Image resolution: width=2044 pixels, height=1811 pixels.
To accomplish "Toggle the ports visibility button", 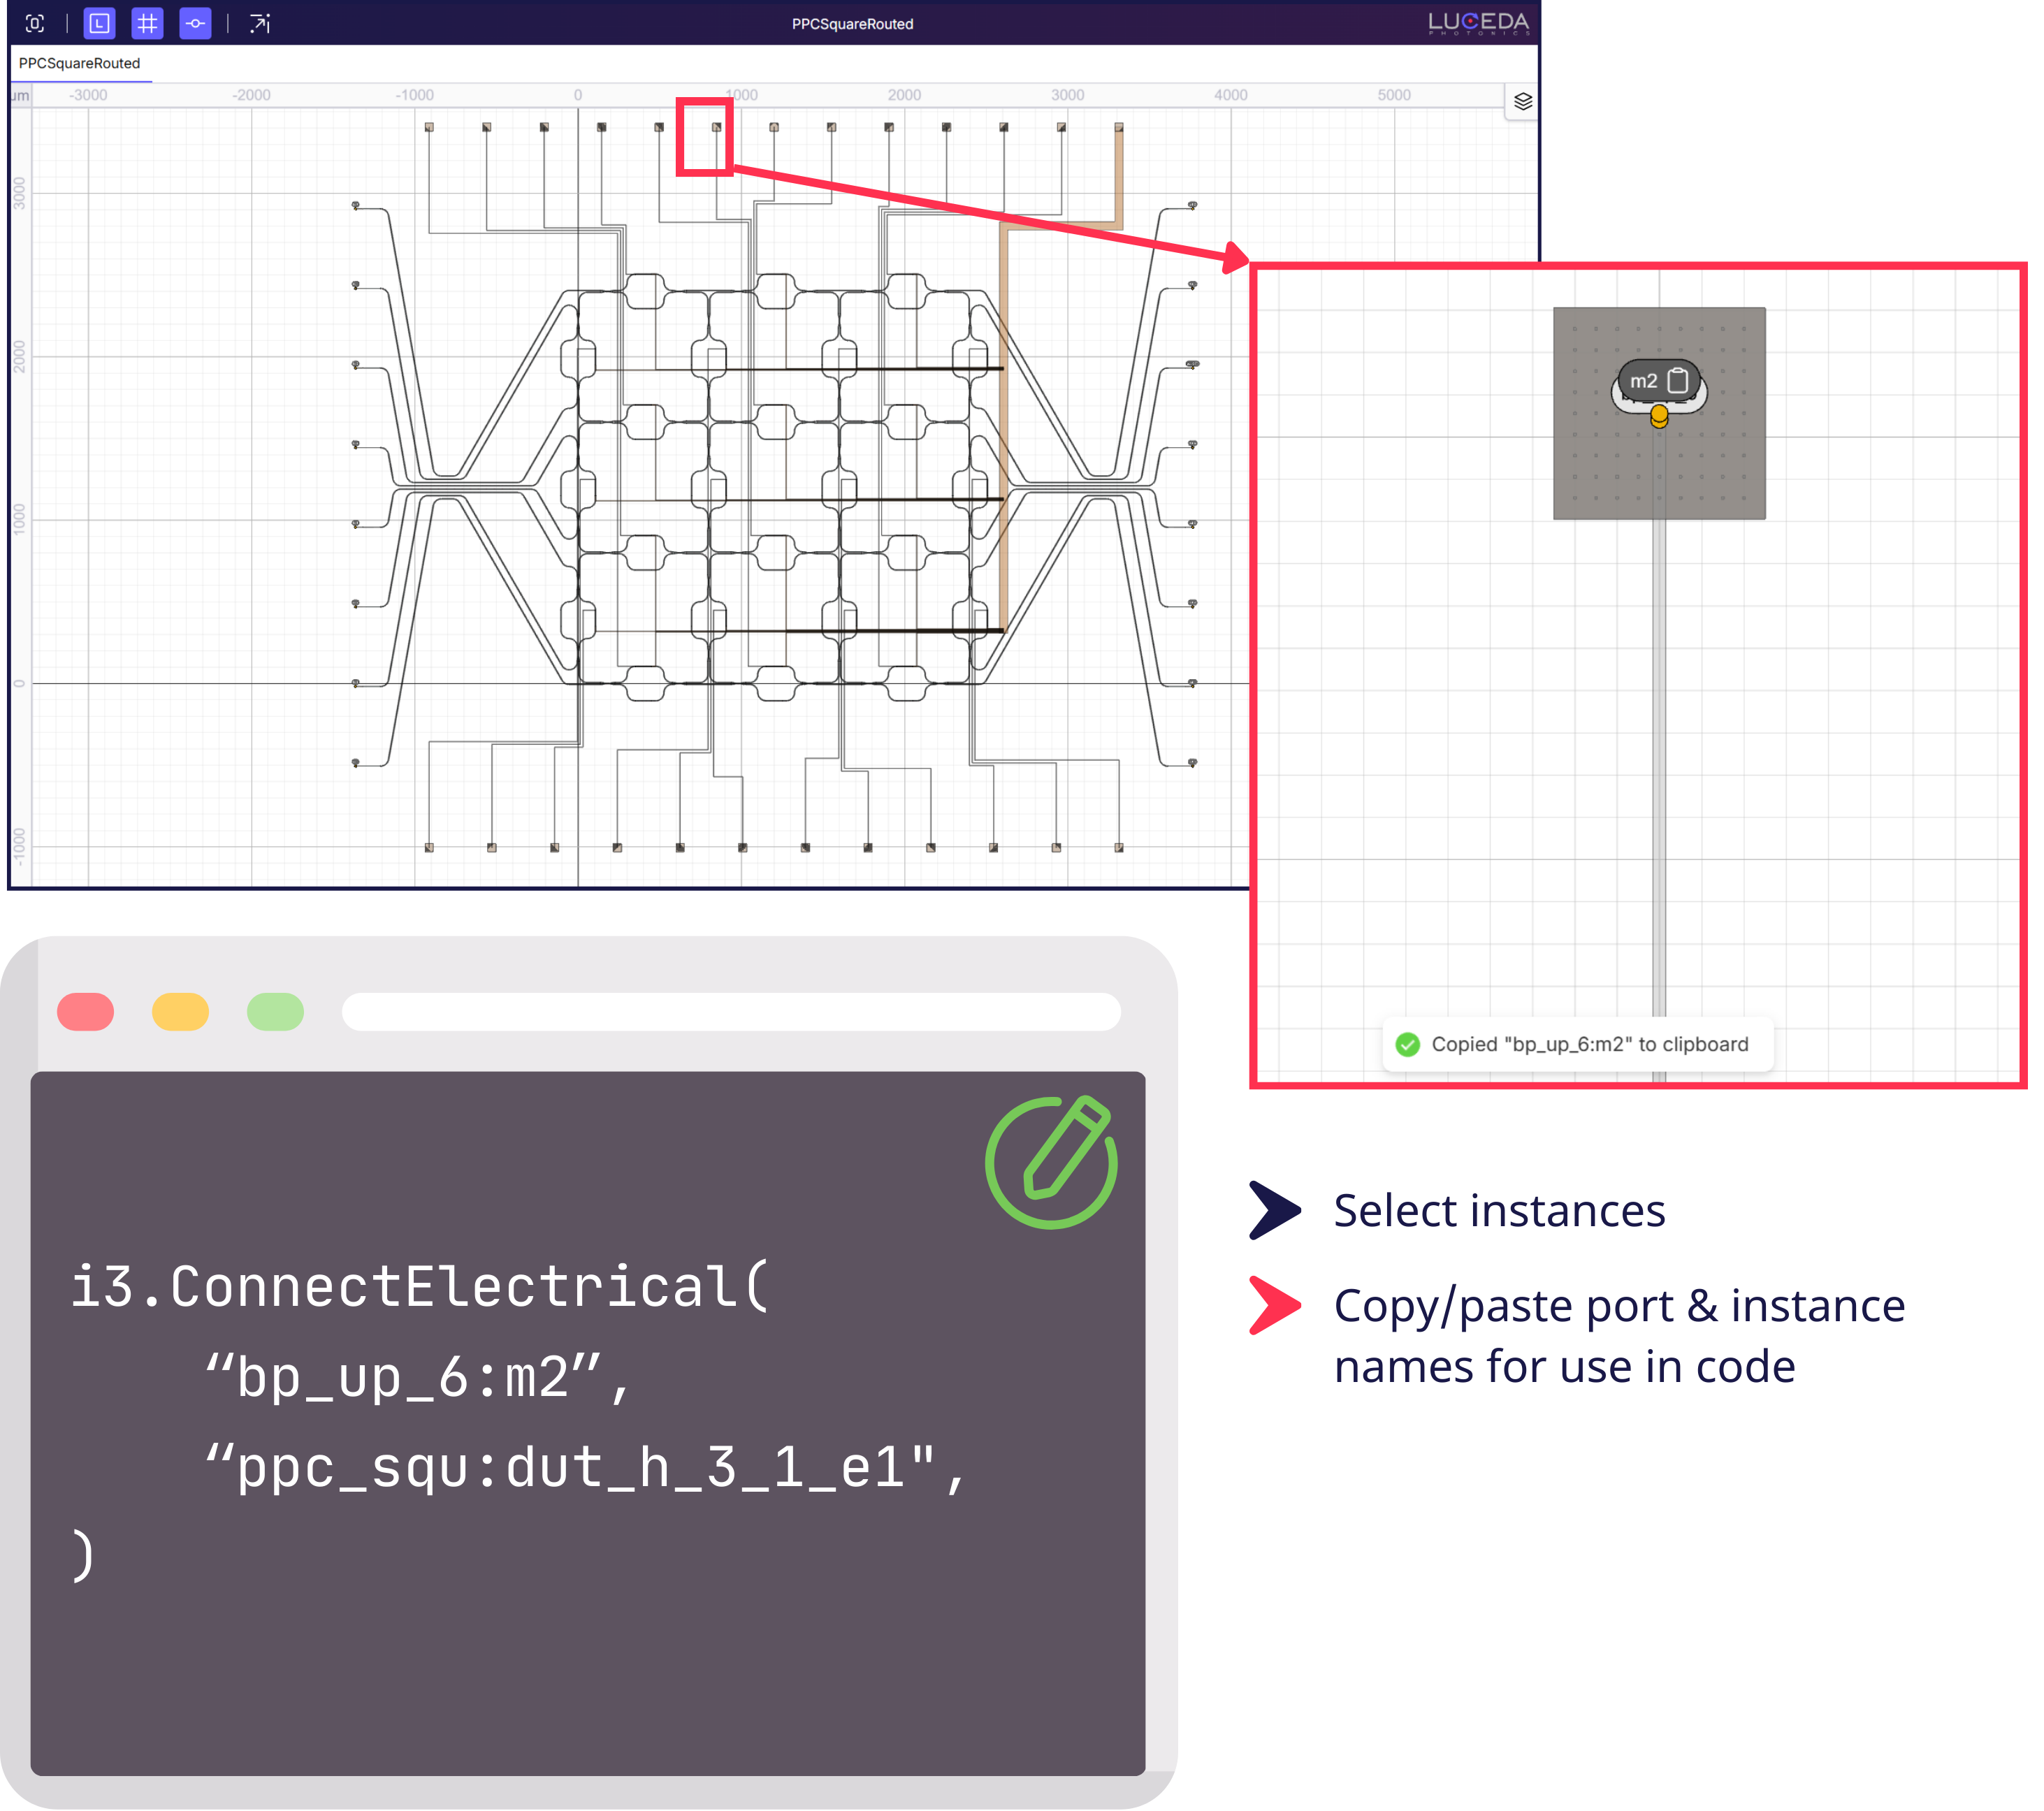I will (x=195, y=24).
